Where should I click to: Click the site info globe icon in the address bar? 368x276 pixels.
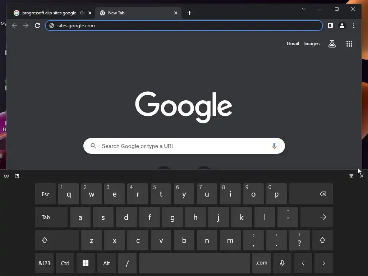(52, 26)
